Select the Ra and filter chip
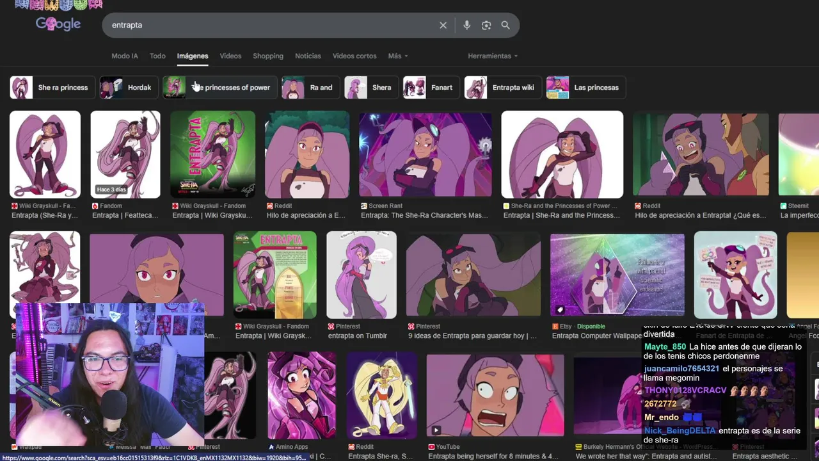 point(310,87)
